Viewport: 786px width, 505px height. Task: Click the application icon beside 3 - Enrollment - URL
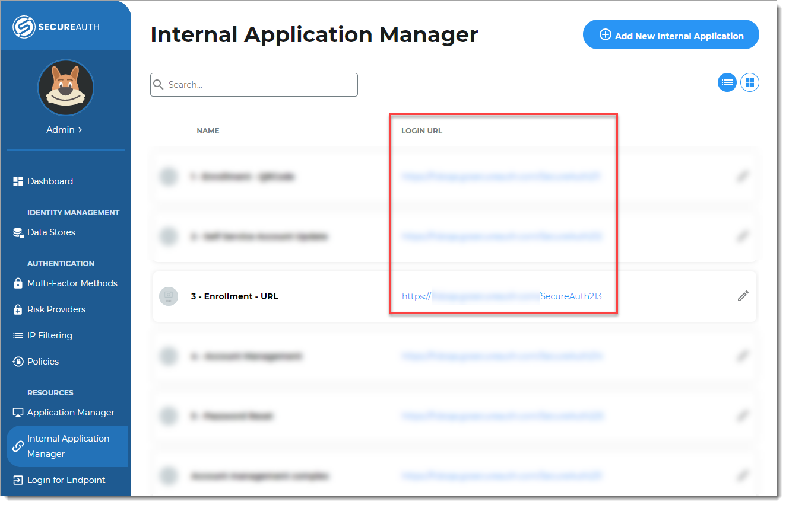click(169, 296)
